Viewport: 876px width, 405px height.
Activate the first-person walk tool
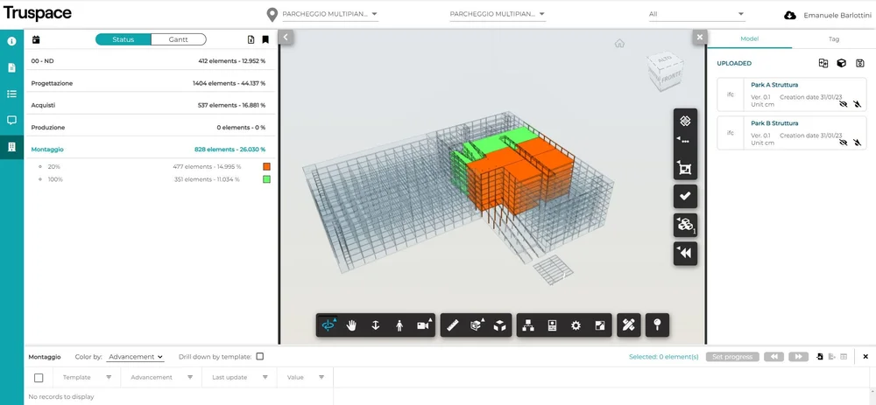point(399,325)
